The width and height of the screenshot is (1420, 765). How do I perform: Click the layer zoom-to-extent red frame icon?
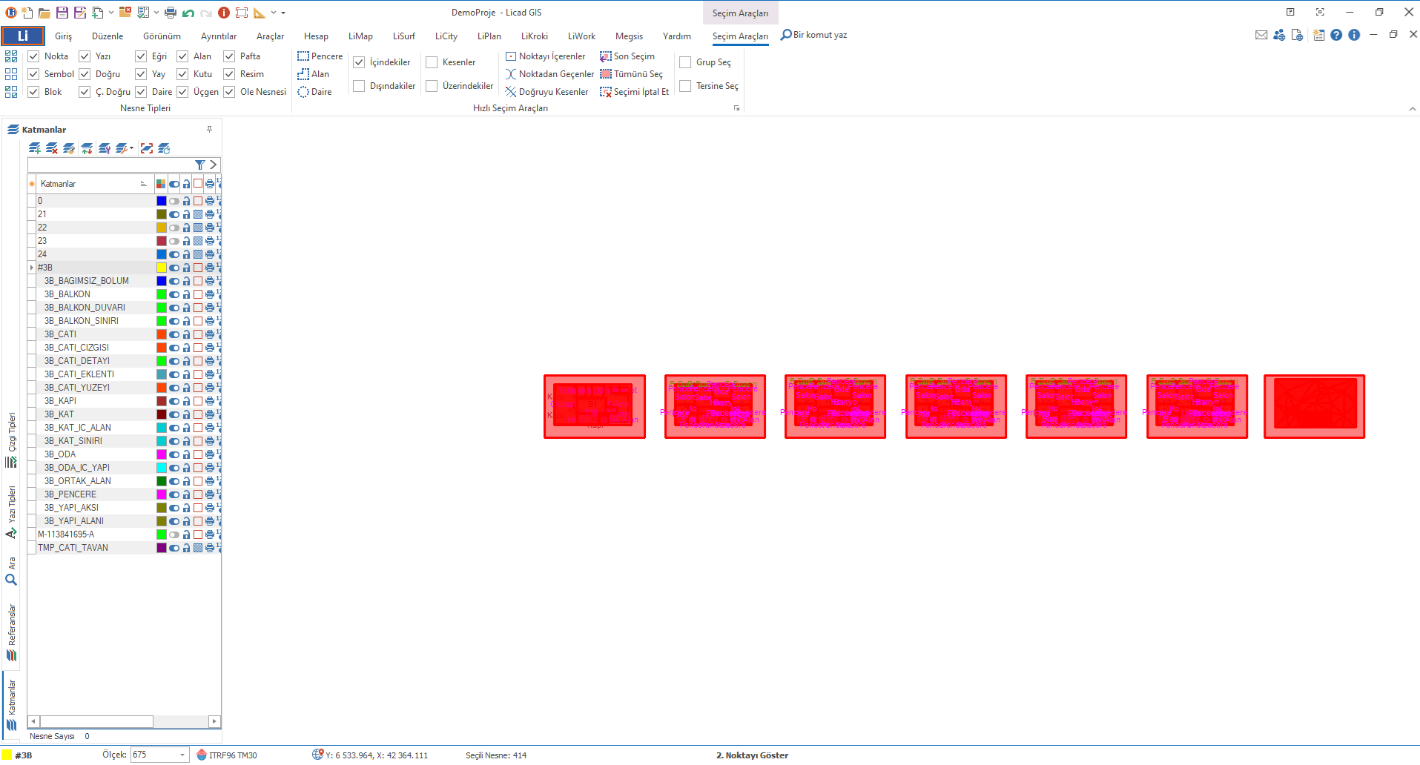tap(147, 148)
